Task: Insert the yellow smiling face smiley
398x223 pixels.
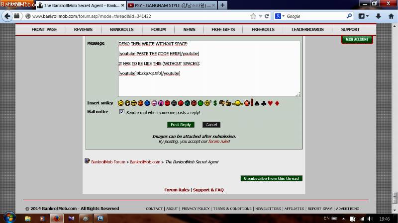Action: tap(120, 103)
